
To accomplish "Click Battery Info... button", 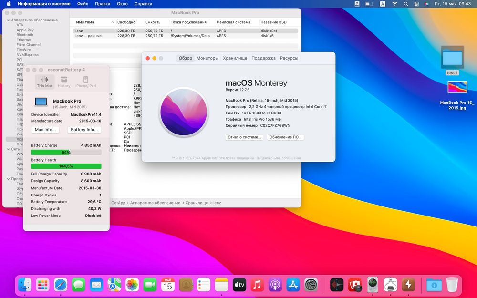I will 84,130.
